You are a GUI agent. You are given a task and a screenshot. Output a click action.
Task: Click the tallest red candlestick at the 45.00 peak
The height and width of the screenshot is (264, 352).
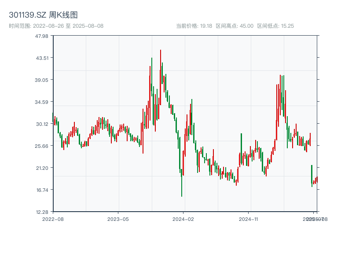(x=161, y=77)
